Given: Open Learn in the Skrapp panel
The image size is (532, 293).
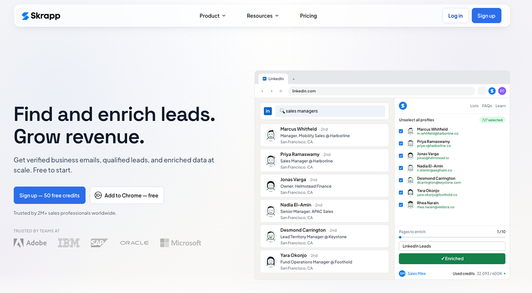Looking at the screenshot, I should [501, 106].
